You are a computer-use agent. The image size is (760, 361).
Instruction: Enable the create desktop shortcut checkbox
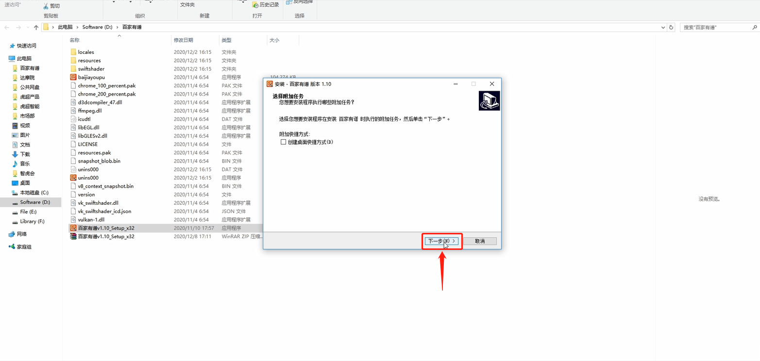(284, 142)
